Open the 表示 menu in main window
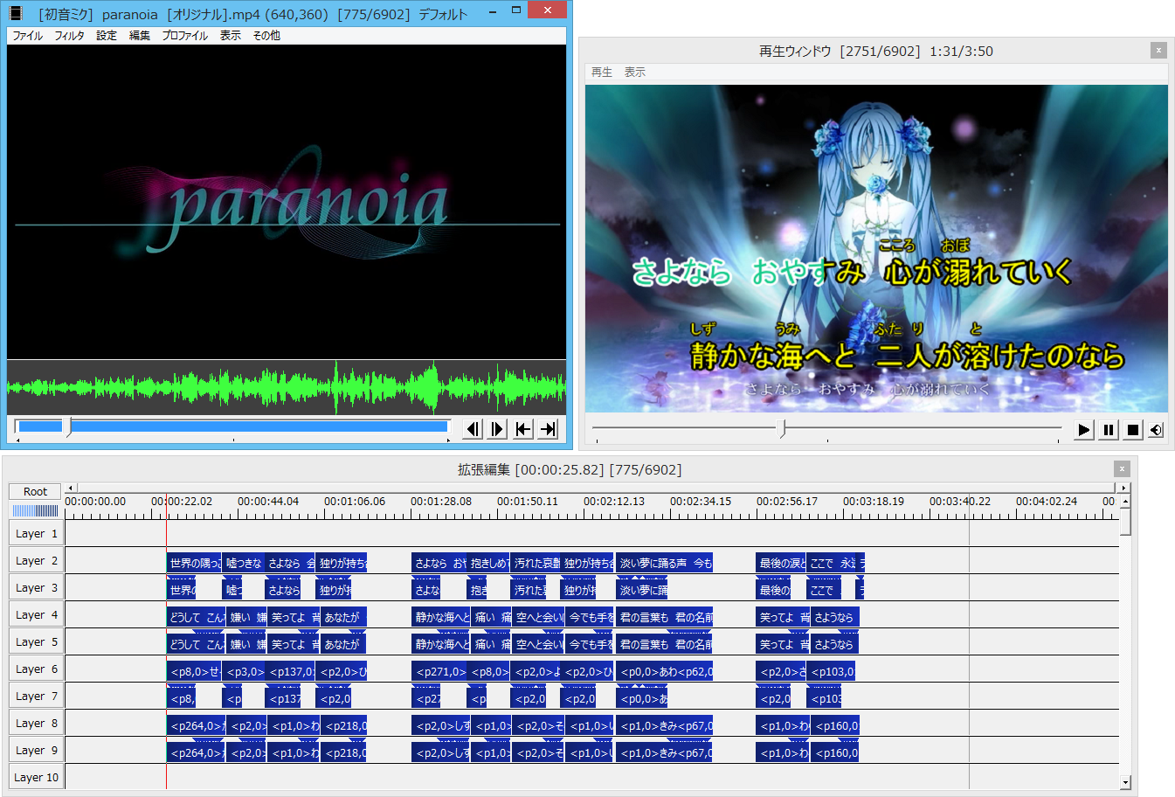The image size is (1175, 797). (x=231, y=36)
